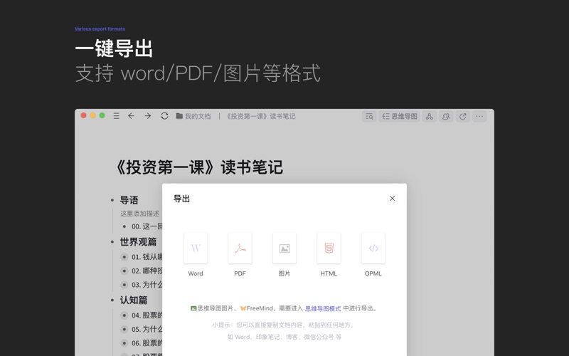Open the 思维导图模式 link

click(323, 309)
